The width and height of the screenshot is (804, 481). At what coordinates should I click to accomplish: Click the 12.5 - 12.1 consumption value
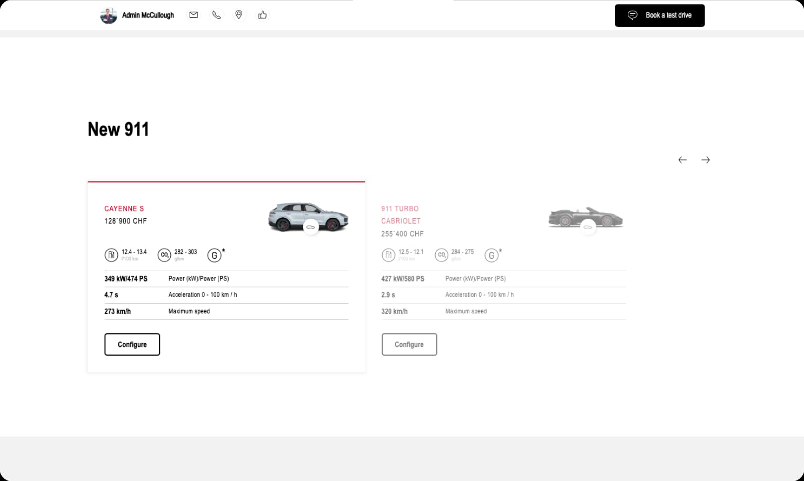(411, 252)
